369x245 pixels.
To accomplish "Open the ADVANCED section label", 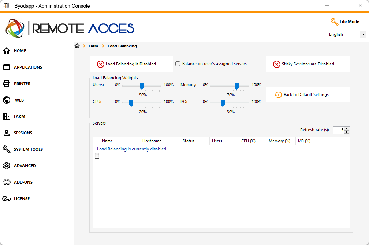I will tap(25, 166).
